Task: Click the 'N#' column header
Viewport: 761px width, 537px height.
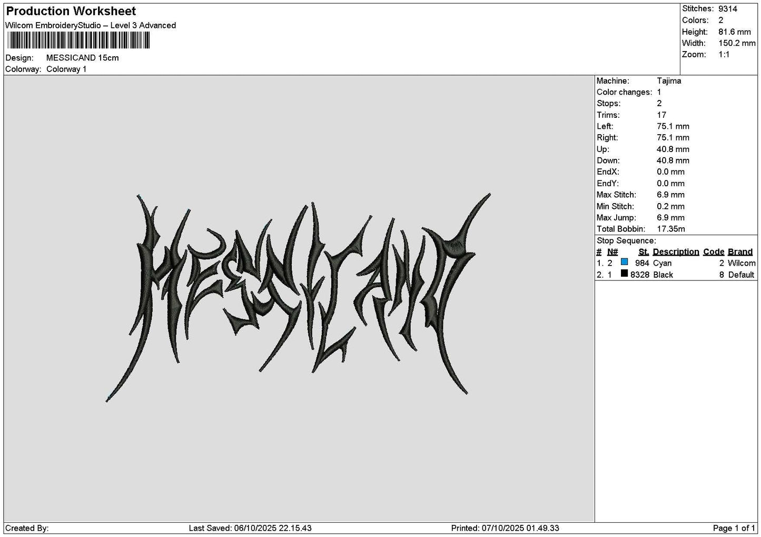Action: [x=612, y=252]
